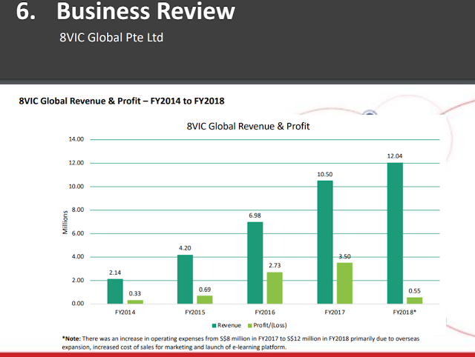Select the FY2014 revenue bar
Screen dimensions: 475x357
[115, 291]
